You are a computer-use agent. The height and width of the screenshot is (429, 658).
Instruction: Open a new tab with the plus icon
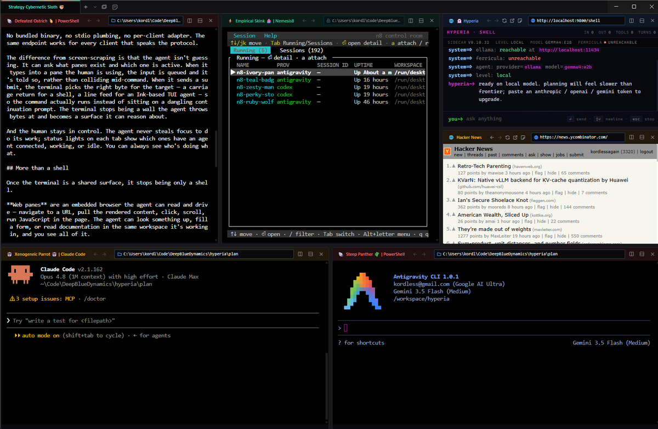(86, 7)
